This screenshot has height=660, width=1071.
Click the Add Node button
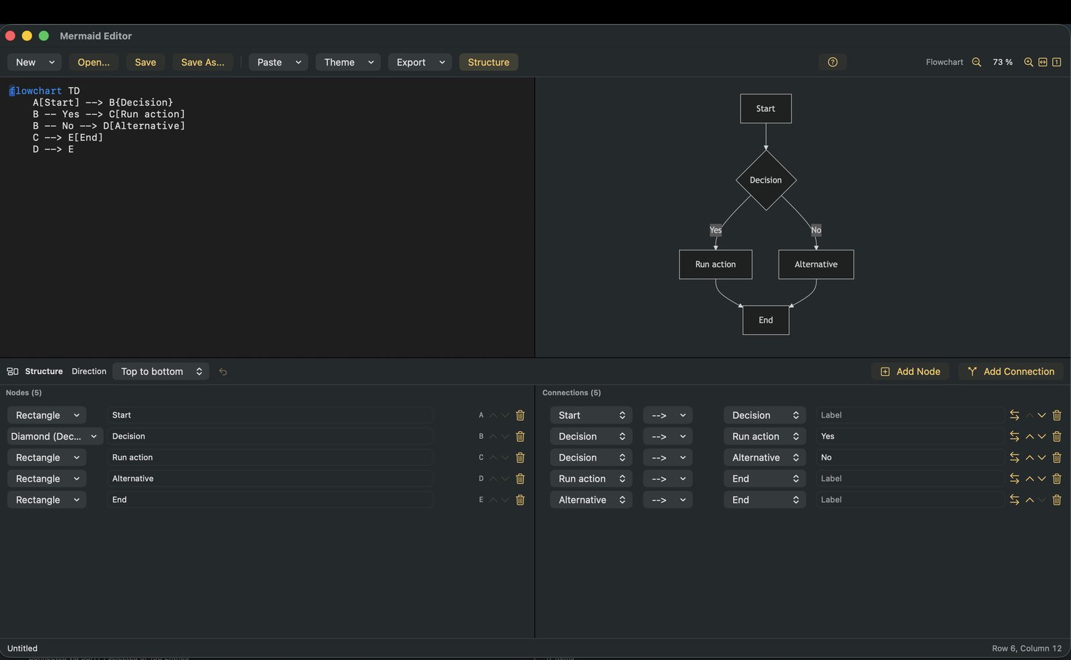click(910, 372)
